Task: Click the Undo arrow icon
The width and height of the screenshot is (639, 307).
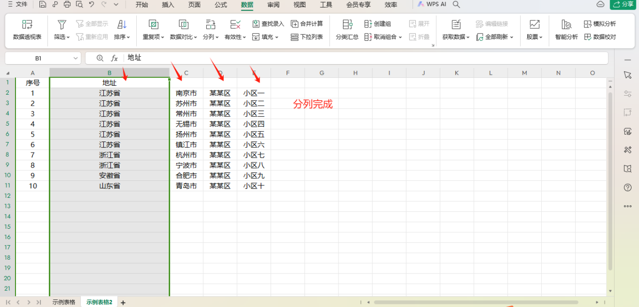Action: pyautogui.click(x=91, y=4)
